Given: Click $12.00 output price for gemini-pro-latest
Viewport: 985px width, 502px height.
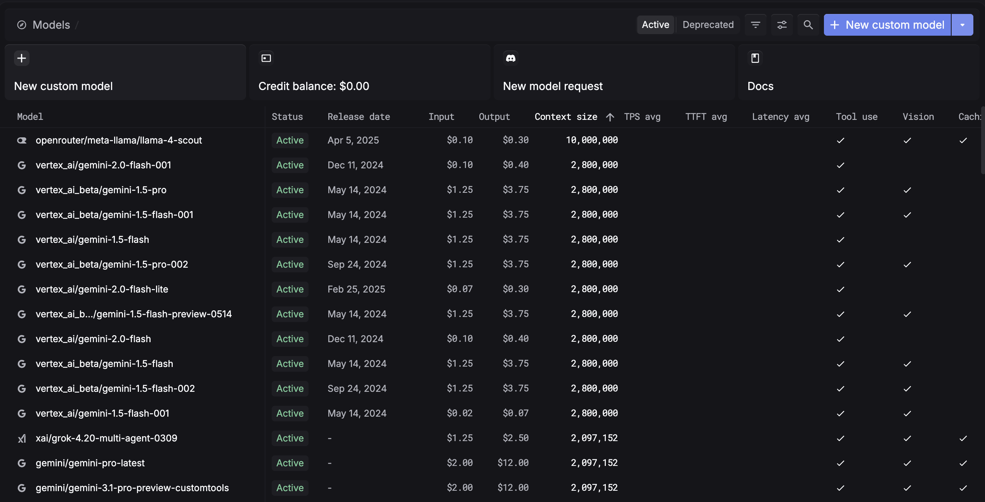Looking at the screenshot, I should 513,463.
